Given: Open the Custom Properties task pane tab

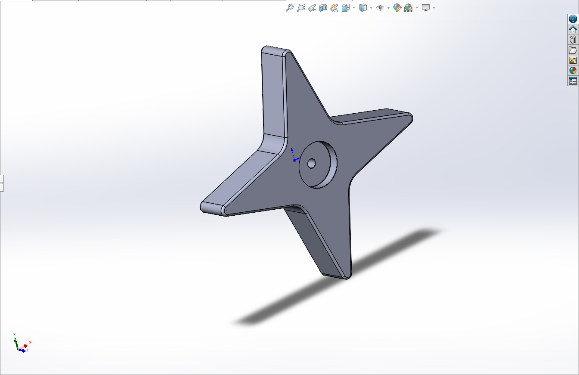Looking at the screenshot, I should [573, 81].
